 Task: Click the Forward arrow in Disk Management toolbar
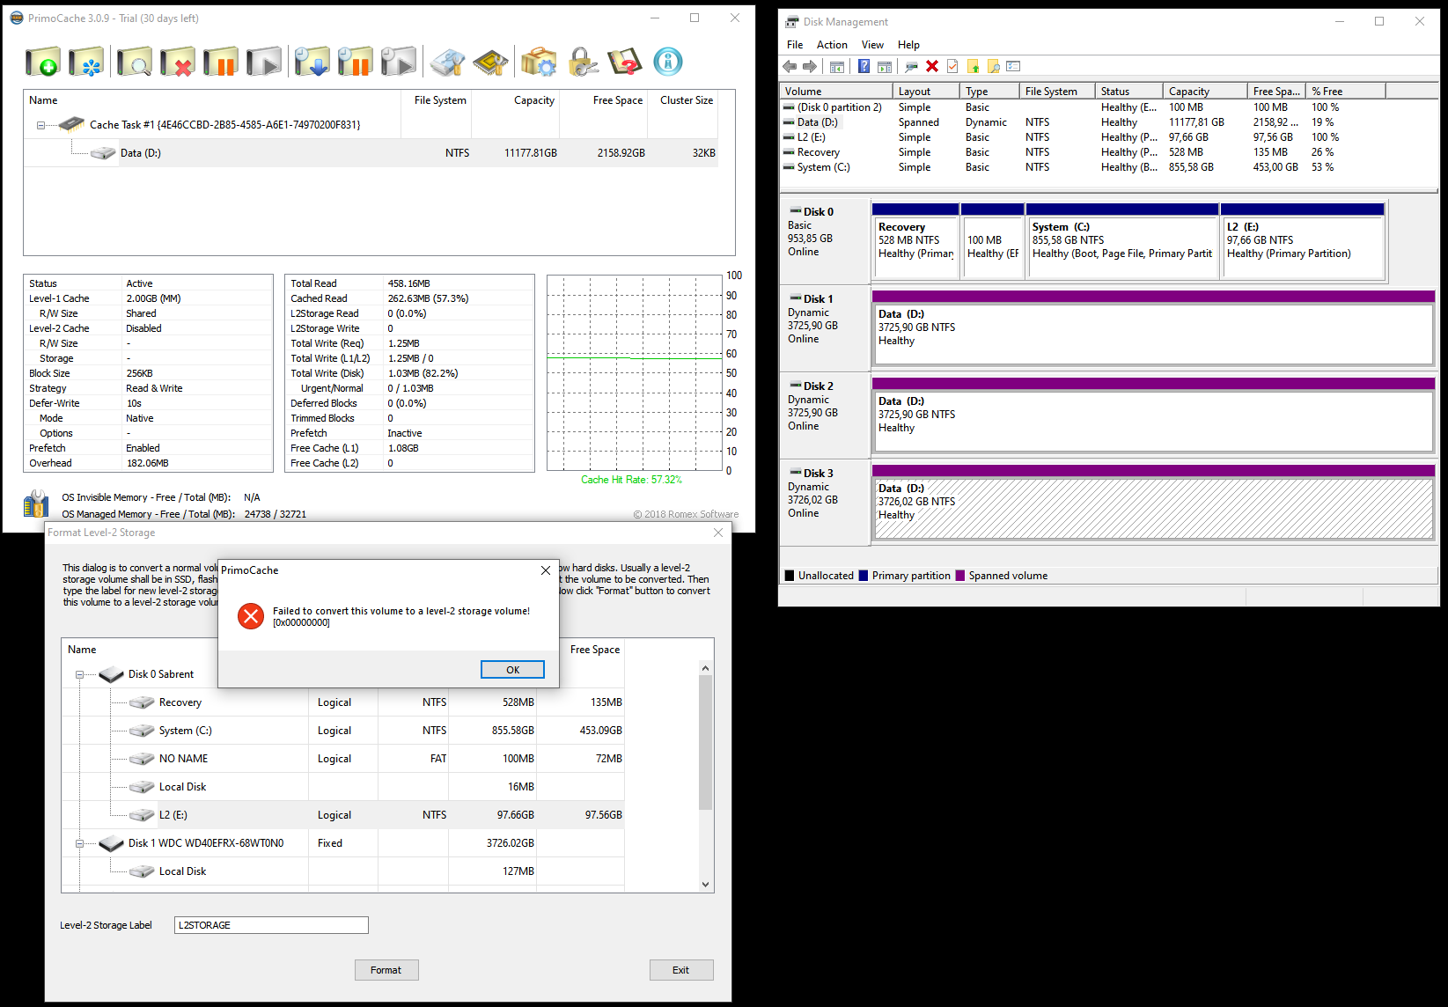coord(810,67)
